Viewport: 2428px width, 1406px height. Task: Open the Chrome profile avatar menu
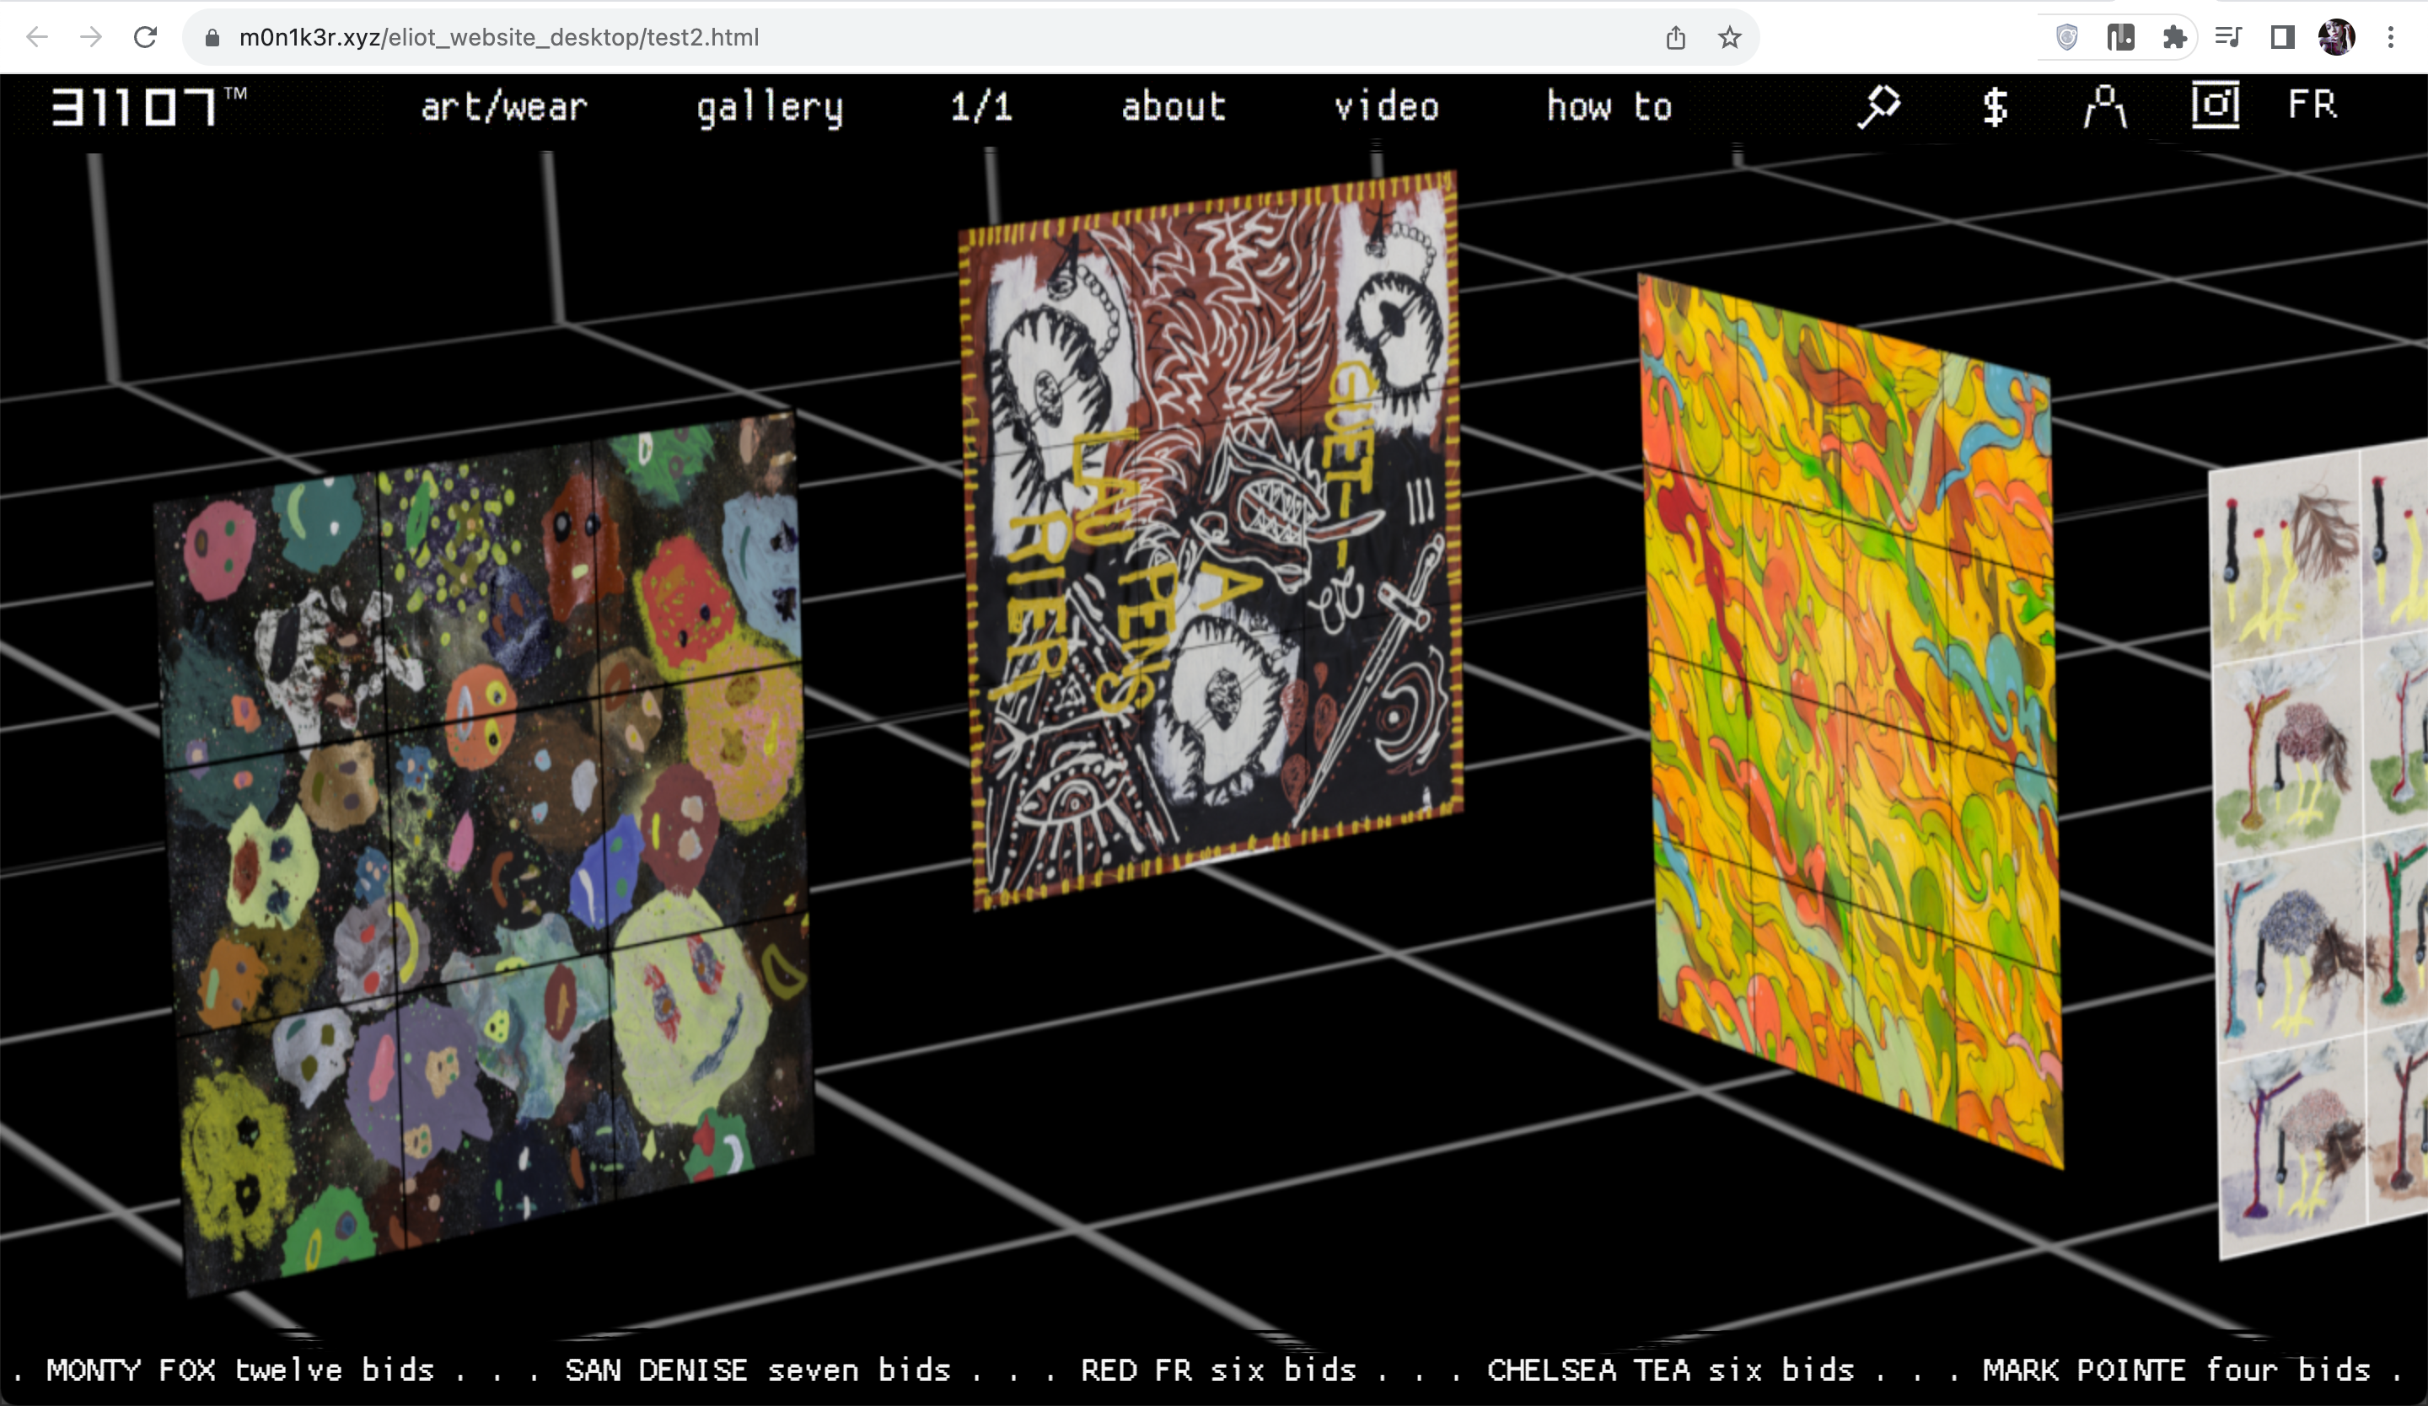2336,38
